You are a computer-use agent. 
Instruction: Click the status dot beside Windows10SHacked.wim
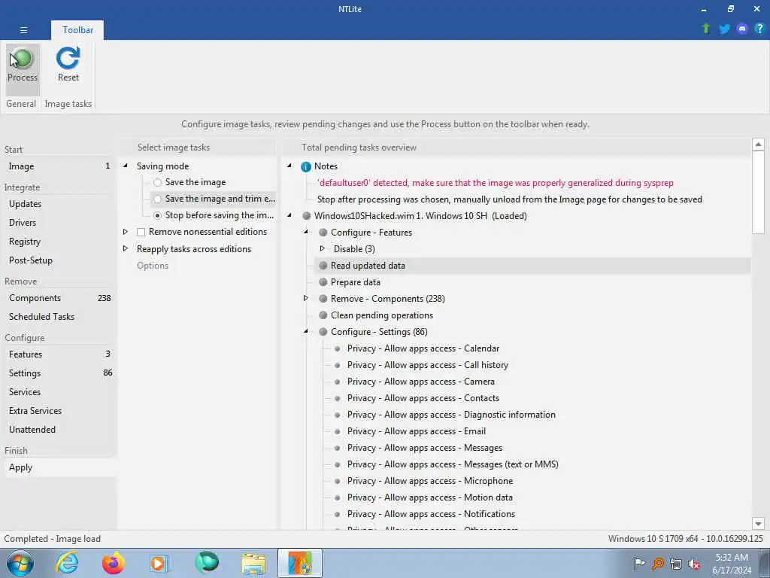(x=307, y=216)
